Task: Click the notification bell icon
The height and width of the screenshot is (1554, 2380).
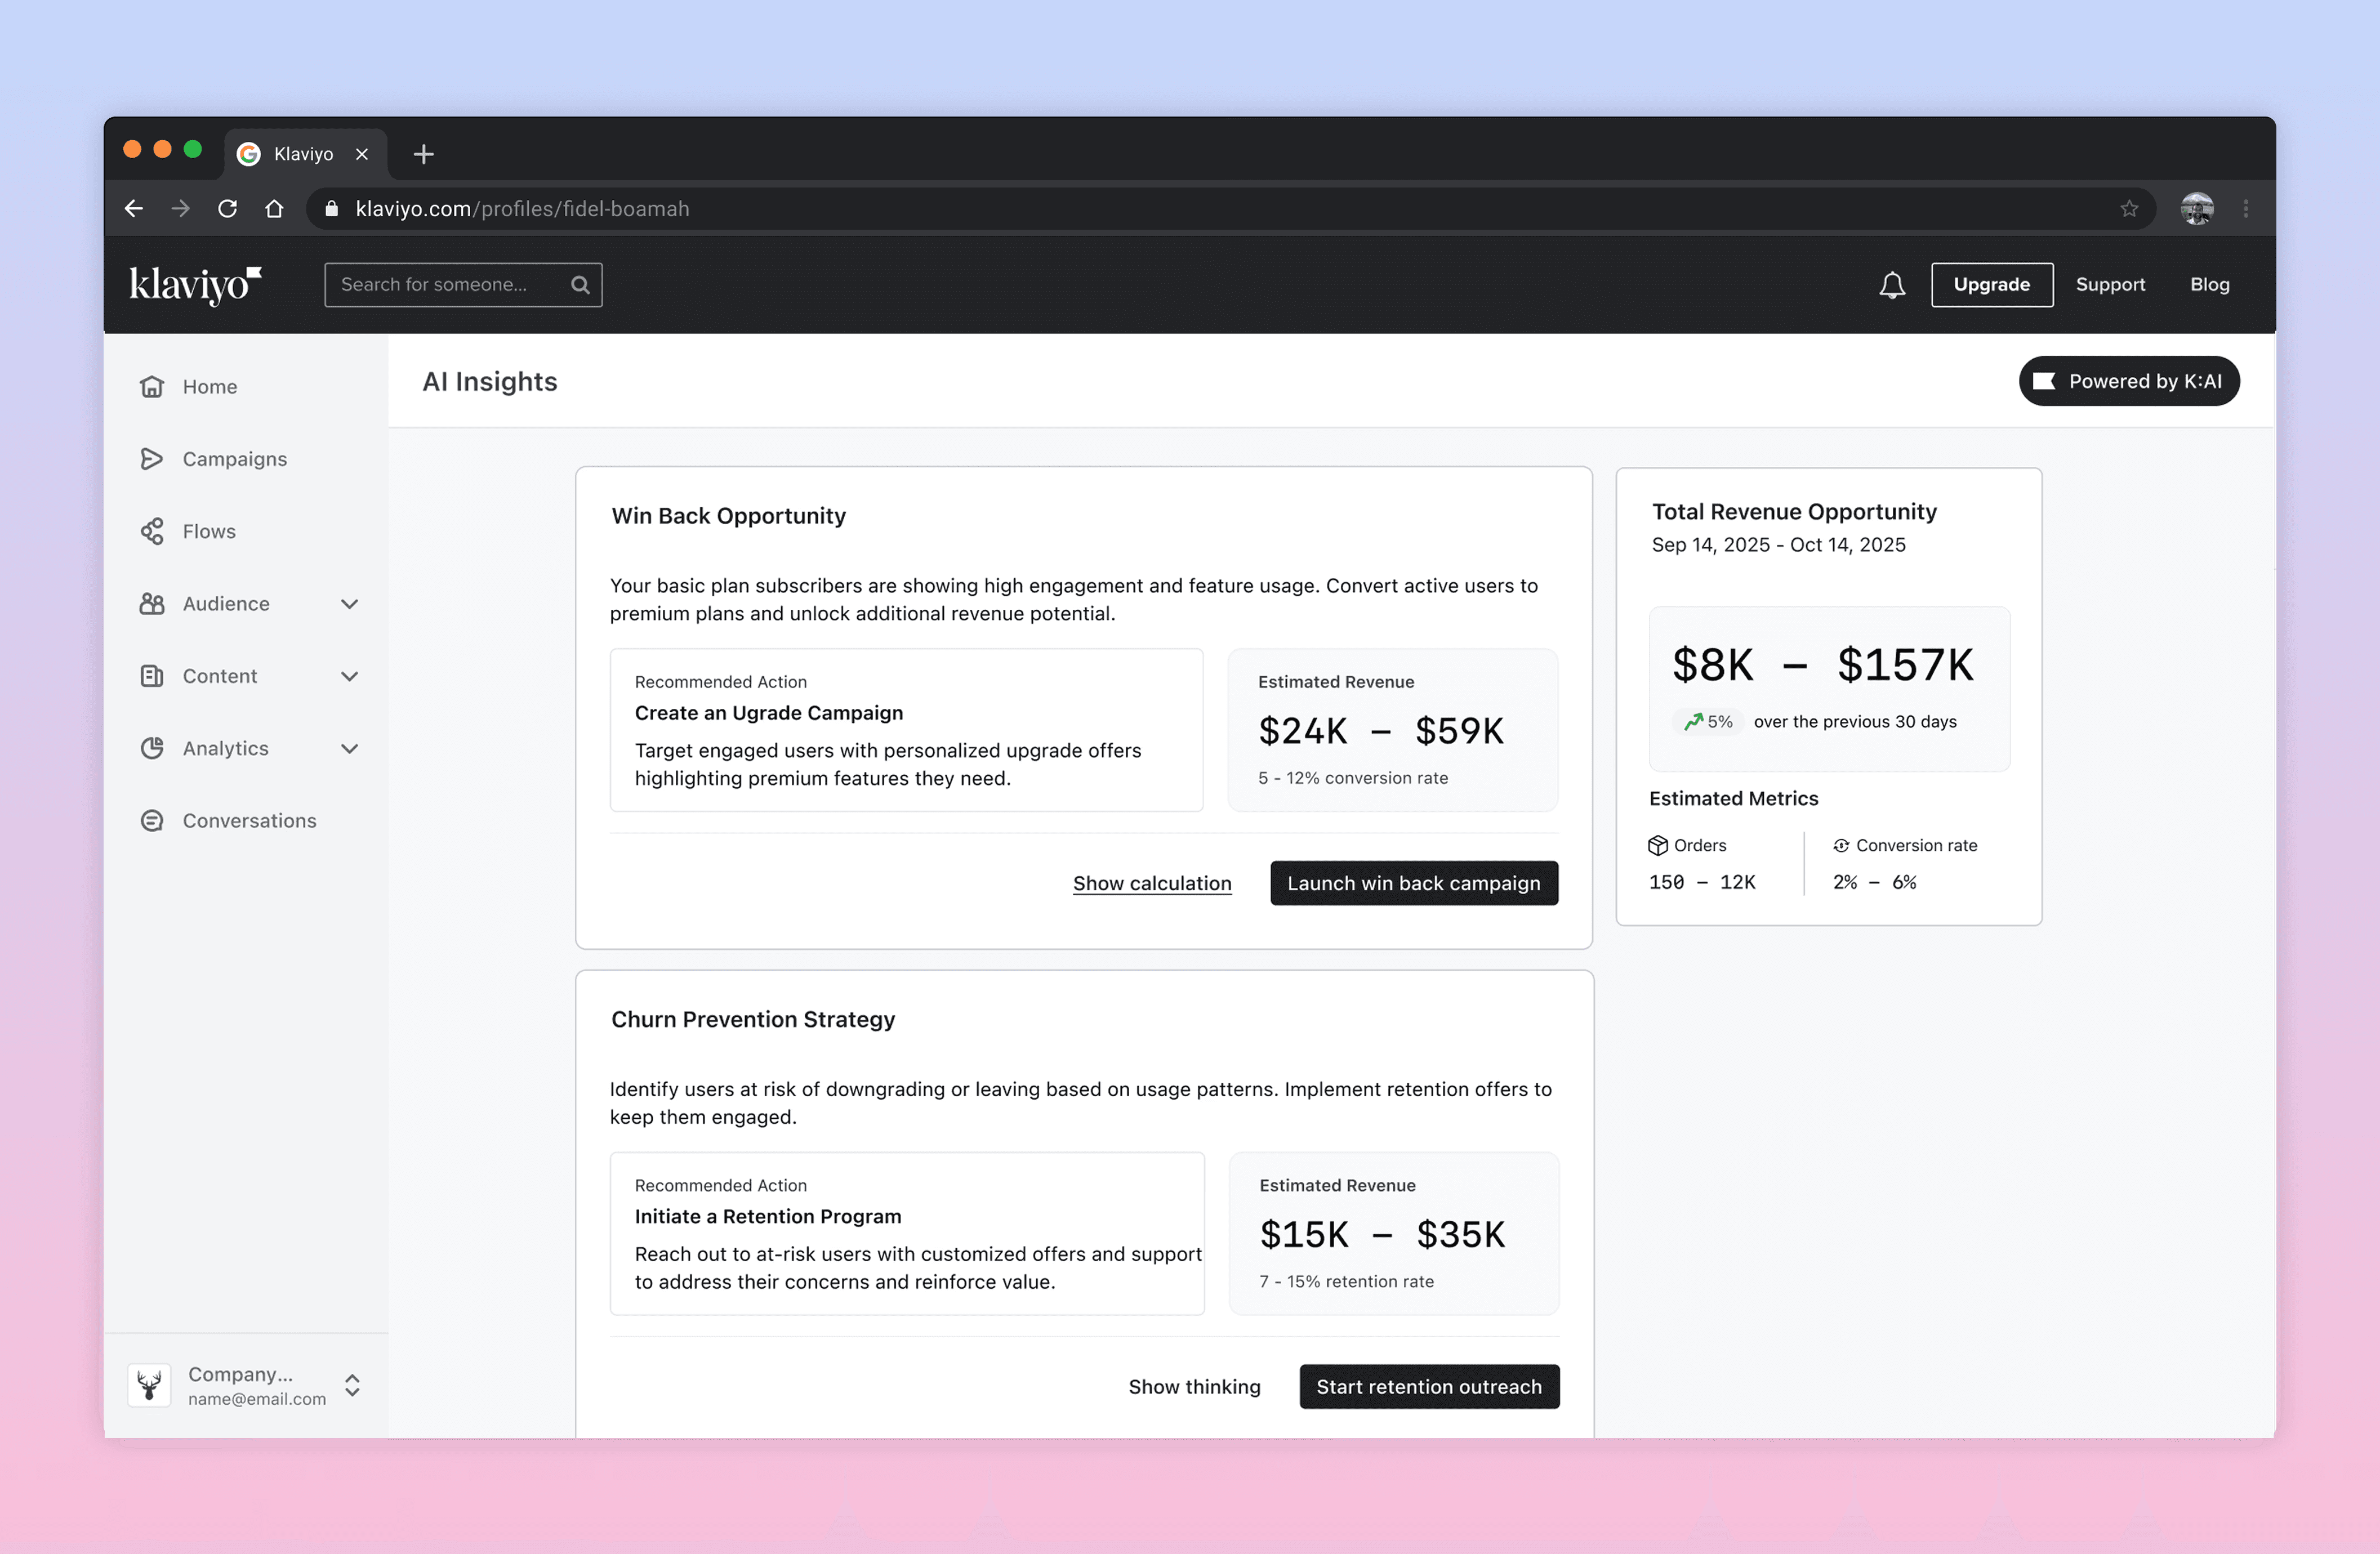Action: tap(1891, 285)
